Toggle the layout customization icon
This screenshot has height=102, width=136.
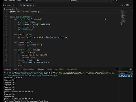(114, 1)
